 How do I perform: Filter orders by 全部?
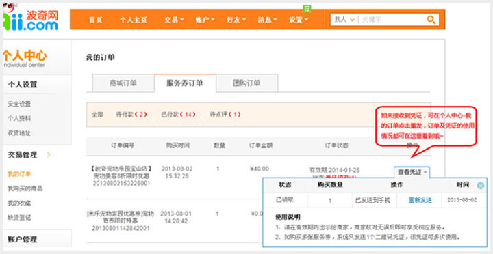[97, 115]
